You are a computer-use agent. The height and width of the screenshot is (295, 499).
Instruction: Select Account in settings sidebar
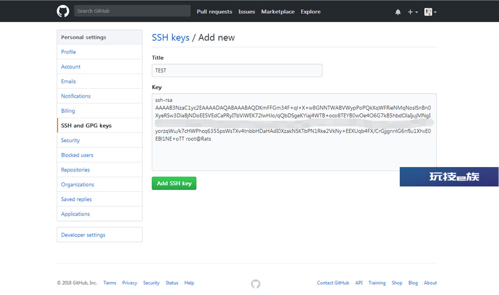click(x=100, y=67)
